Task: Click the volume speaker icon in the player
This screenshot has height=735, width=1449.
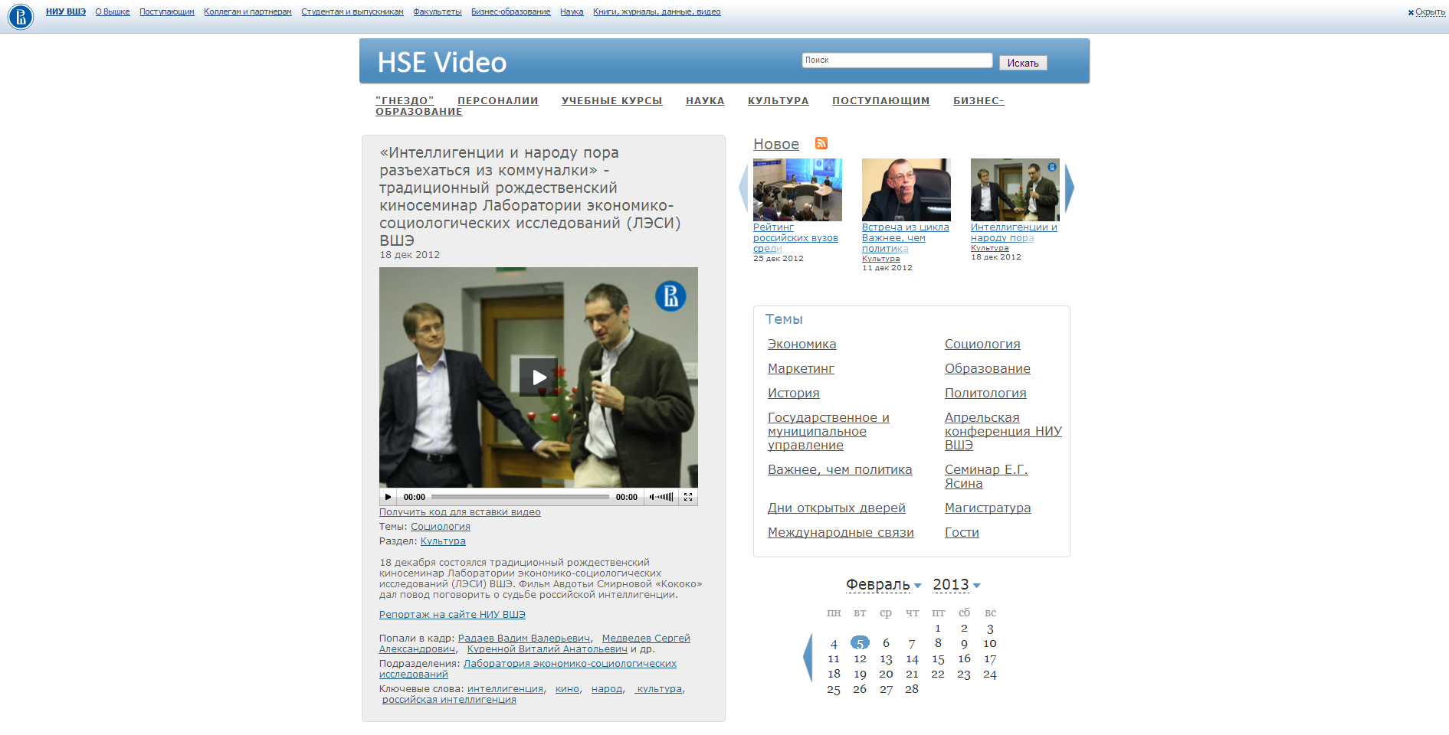Action: coord(652,497)
